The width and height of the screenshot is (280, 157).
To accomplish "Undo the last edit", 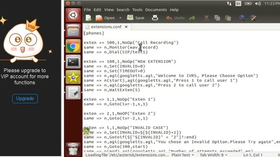I will 175,18.
